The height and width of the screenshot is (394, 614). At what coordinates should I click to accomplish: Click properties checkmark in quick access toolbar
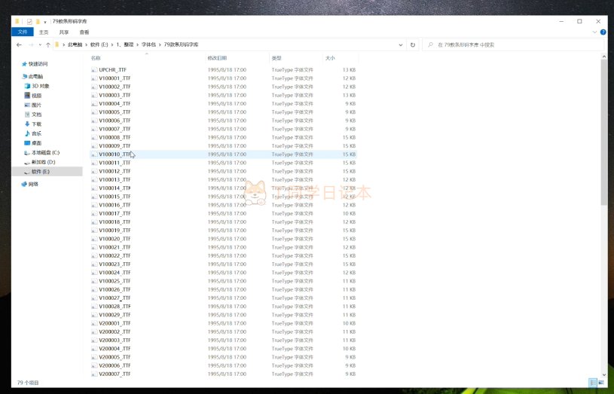29,21
